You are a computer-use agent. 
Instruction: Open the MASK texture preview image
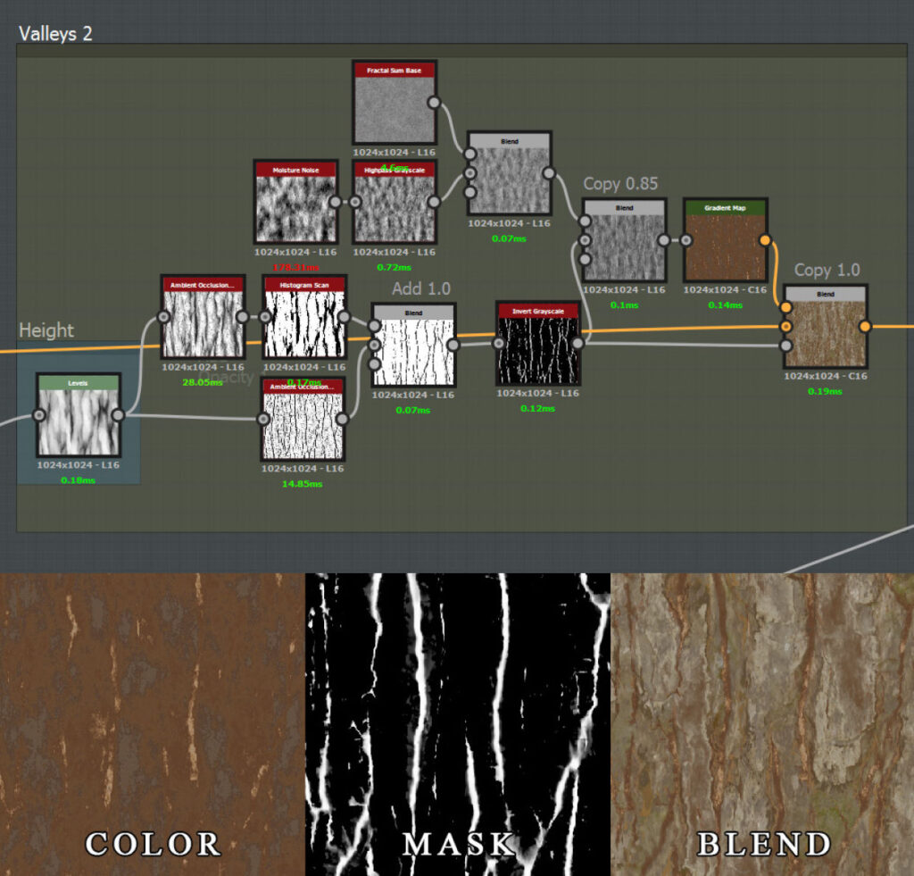pos(458,724)
